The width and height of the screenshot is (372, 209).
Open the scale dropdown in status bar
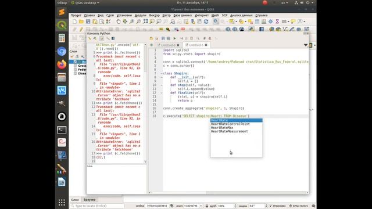click(201, 206)
